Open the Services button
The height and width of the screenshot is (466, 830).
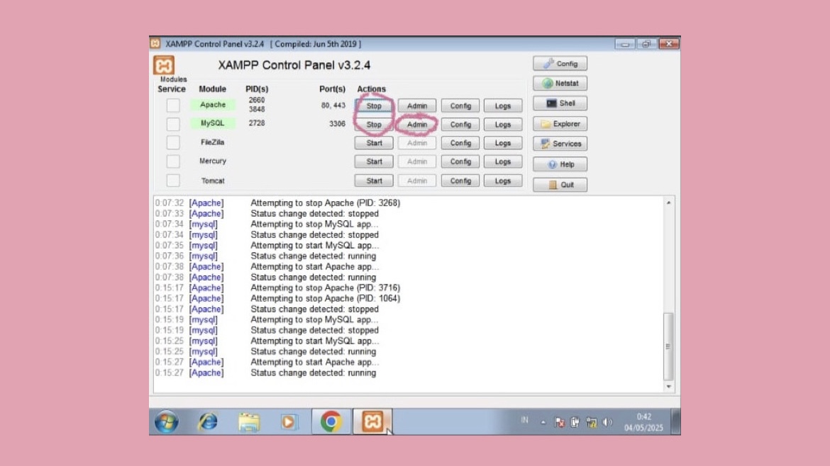[x=560, y=144]
